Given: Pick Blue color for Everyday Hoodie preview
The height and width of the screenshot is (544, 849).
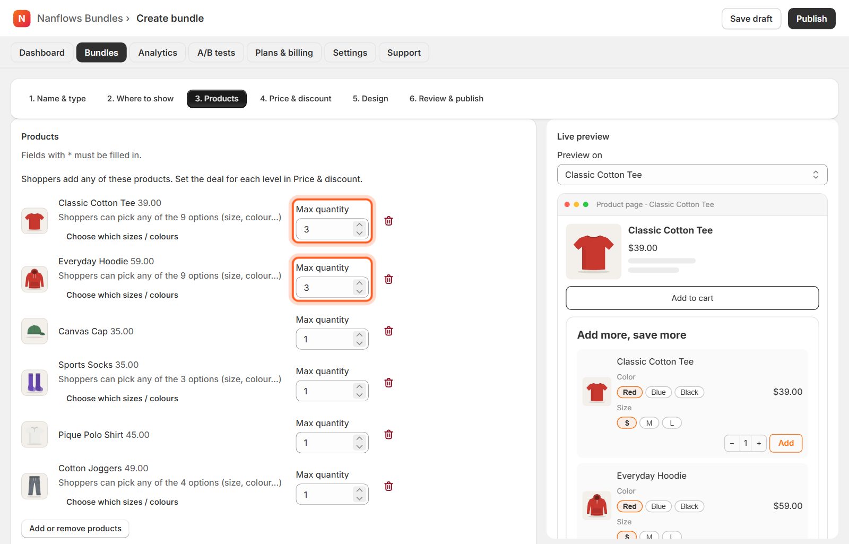Looking at the screenshot, I should (659, 506).
